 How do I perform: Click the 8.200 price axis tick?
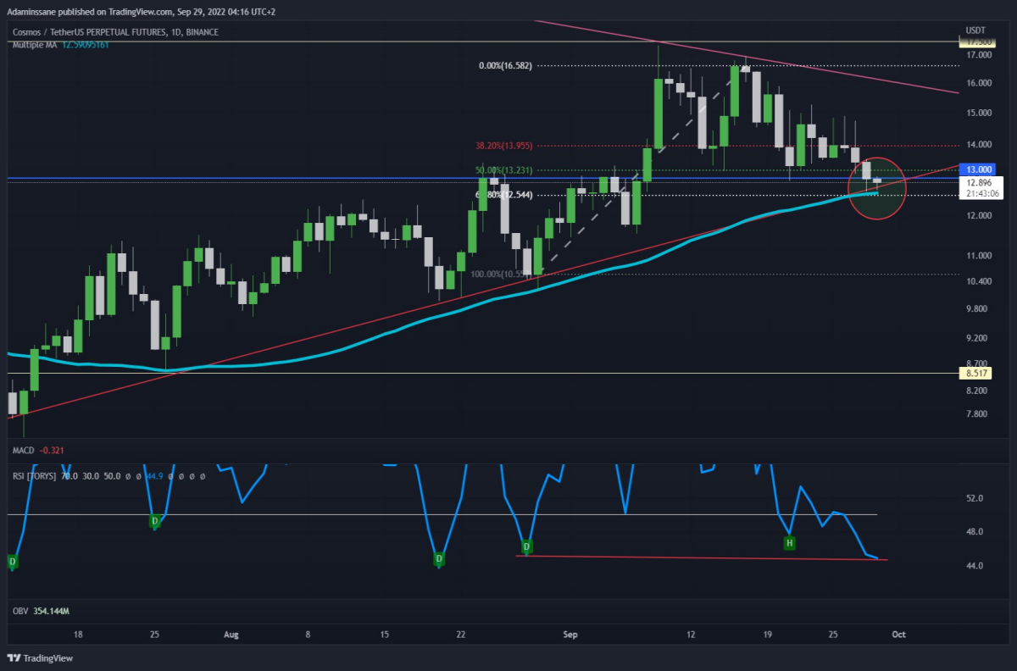(x=976, y=391)
